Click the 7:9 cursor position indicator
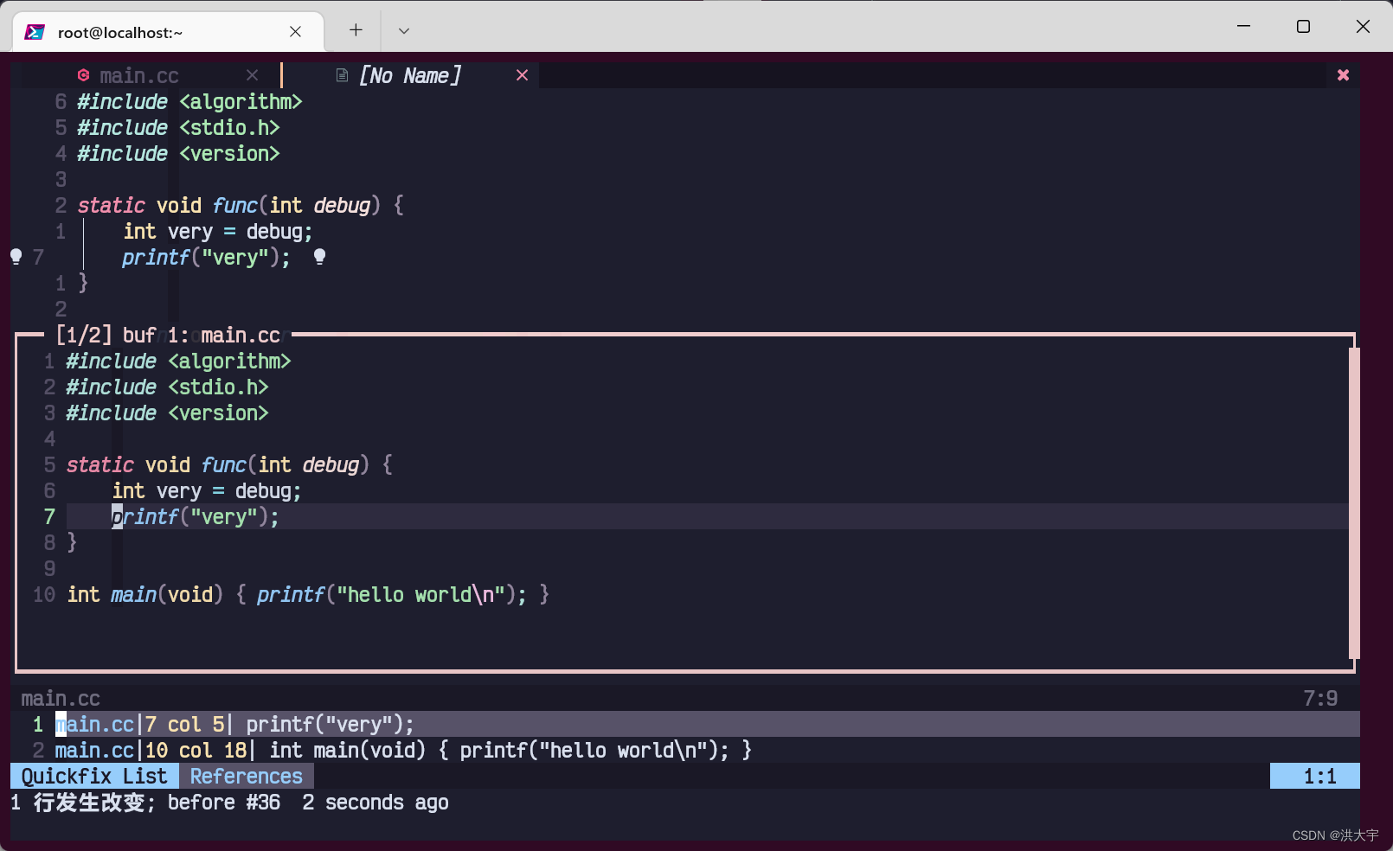 [x=1320, y=698]
